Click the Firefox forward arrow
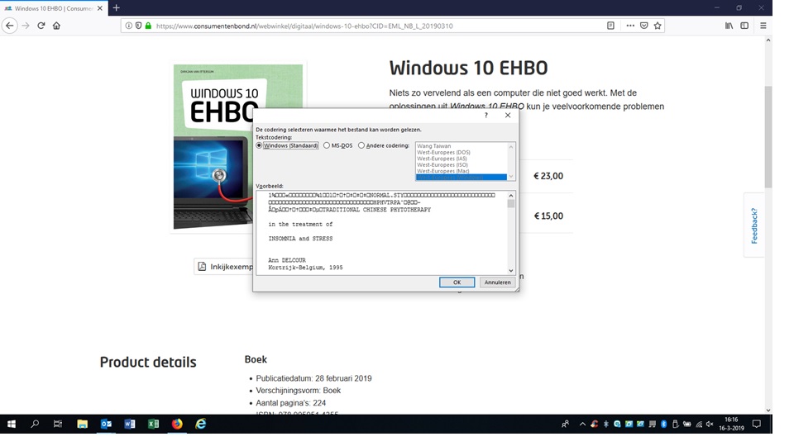The width and height of the screenshot is (794, 446). tap(26, 26)
